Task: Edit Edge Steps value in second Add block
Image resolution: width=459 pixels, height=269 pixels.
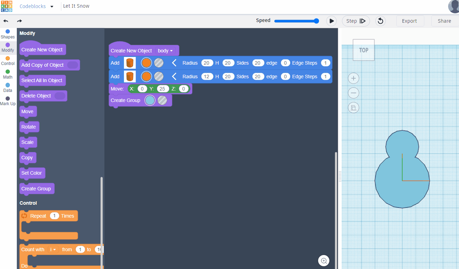Action: pos(326,77)
